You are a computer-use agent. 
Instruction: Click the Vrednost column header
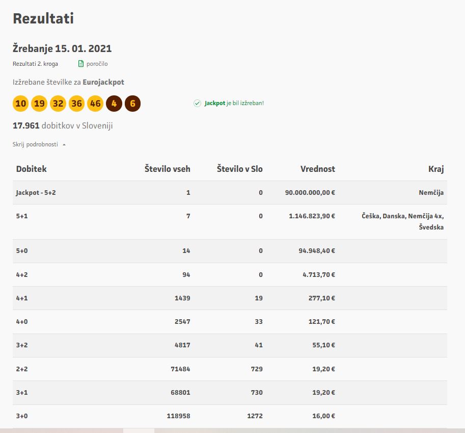click(318, 169)
